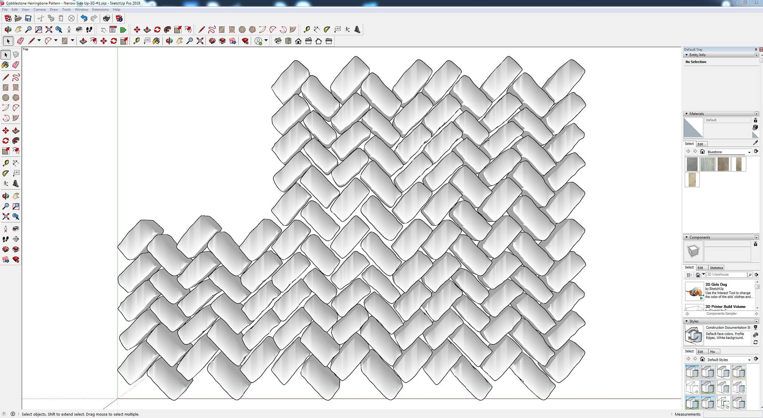Save the model using the floppy disk icon
Viewport: 763px width, 418px height.
(28, 18)
